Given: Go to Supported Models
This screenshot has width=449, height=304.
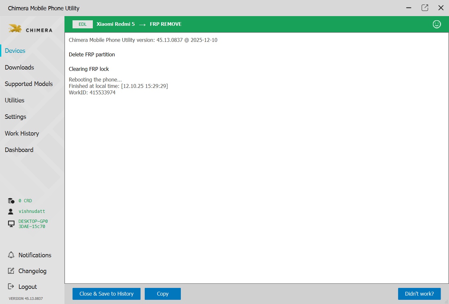Looking at the screenshot, I should click(29, 84).
